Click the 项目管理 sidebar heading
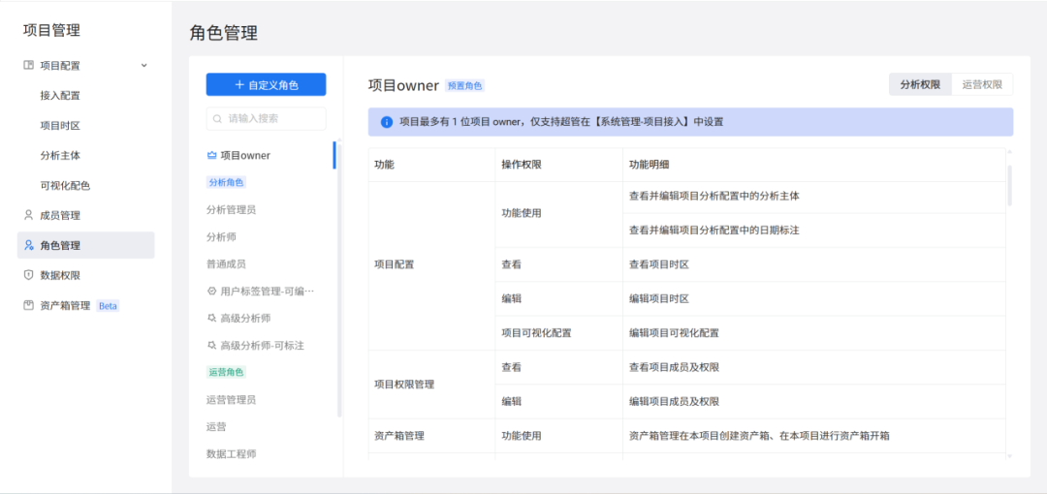Image resolution: width=1047 pixels, height=494 pixels. [51, 30]
